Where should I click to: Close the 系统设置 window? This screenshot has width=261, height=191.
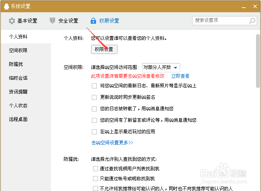coord(255,7)
